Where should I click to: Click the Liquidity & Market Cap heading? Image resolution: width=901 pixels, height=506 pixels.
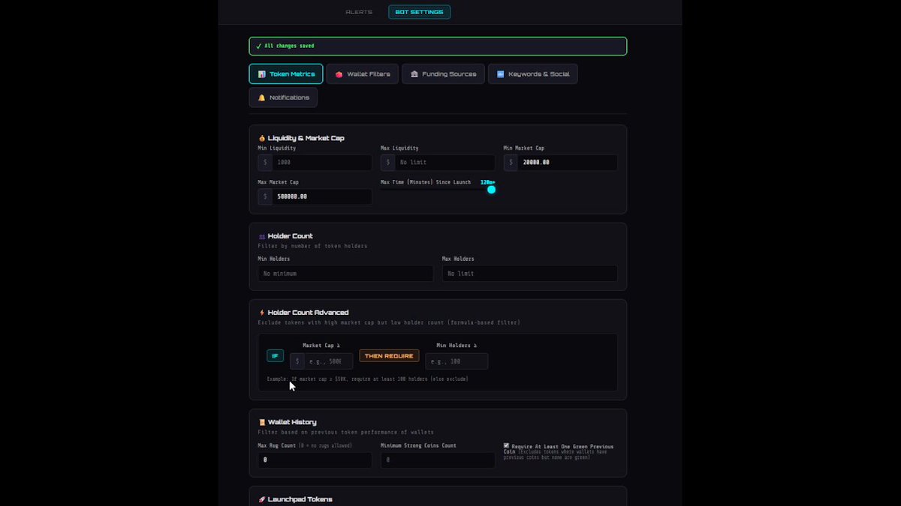(306, 138)
